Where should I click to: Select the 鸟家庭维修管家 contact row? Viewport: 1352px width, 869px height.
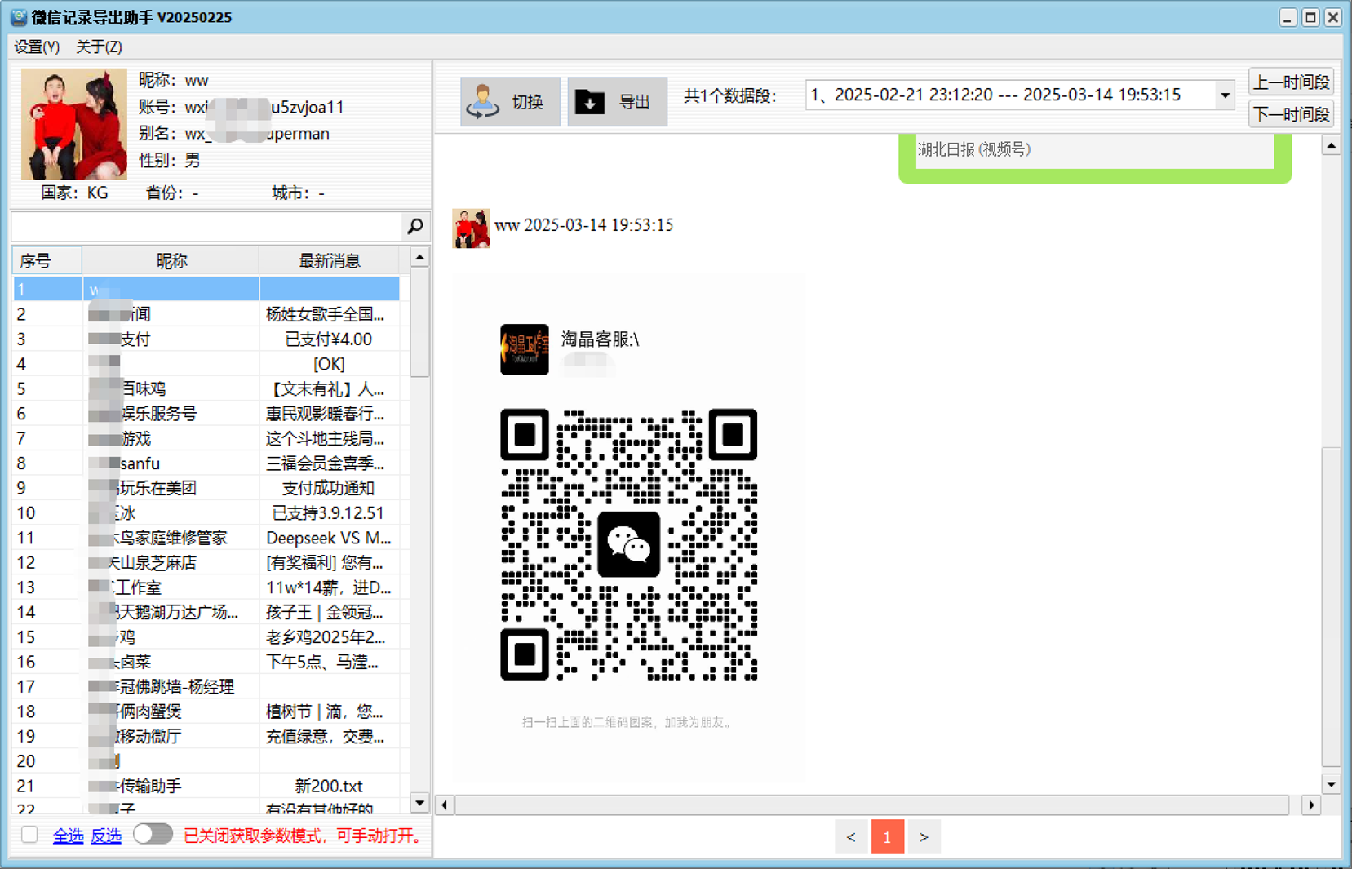[206, 538]
